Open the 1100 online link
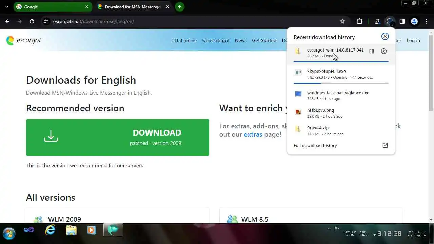This screenshot has height=244, width=434. (184, 40)
